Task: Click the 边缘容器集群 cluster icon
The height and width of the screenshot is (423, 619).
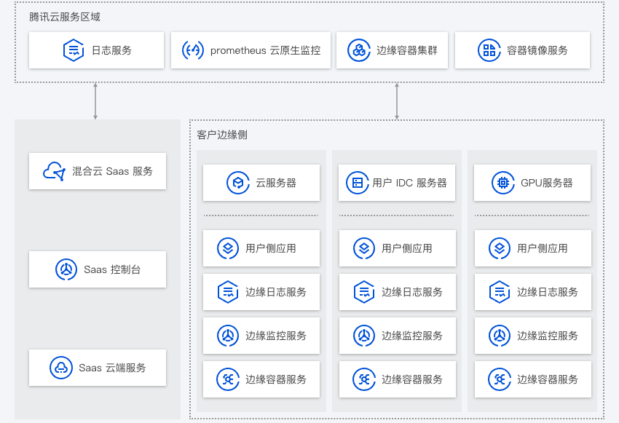Action: coord(359,50)
